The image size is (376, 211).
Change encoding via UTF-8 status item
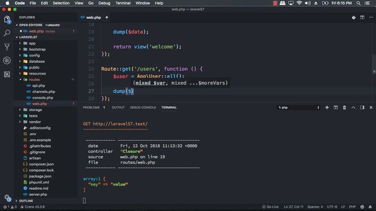(332, 207)
